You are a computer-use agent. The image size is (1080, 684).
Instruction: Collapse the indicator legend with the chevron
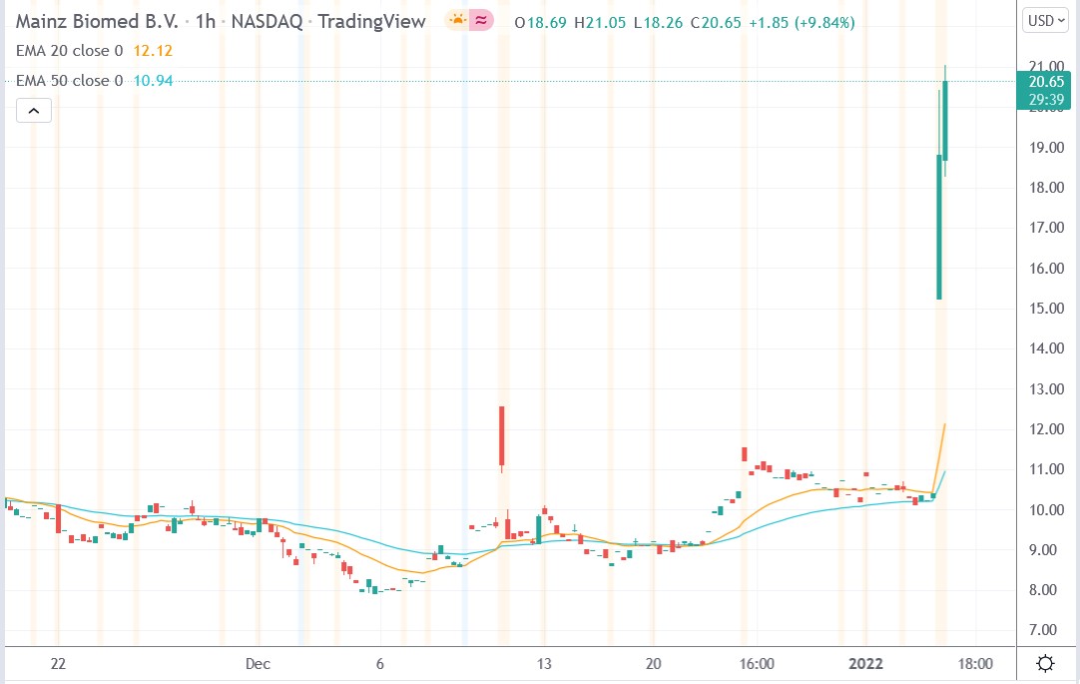pyautogui.click(x=33, y=110)
